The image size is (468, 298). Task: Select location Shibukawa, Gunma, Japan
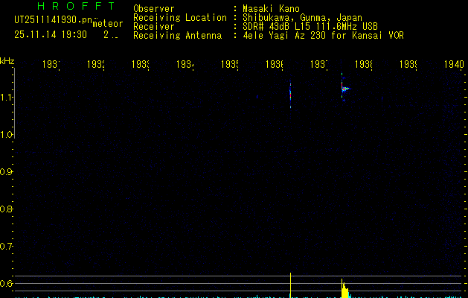(302, 18)
